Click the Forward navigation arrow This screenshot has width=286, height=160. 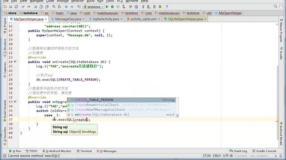pos(72,7)
